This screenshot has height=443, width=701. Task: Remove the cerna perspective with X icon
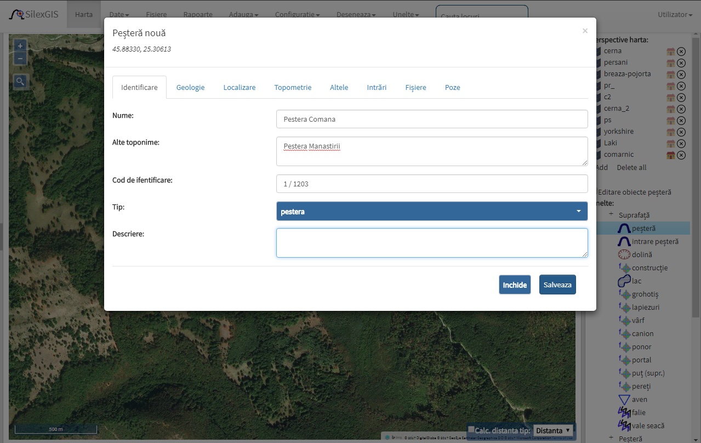pos(681,51)
